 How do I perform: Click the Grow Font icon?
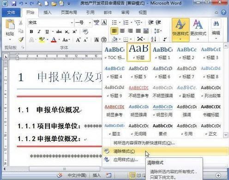coord(78,40)
